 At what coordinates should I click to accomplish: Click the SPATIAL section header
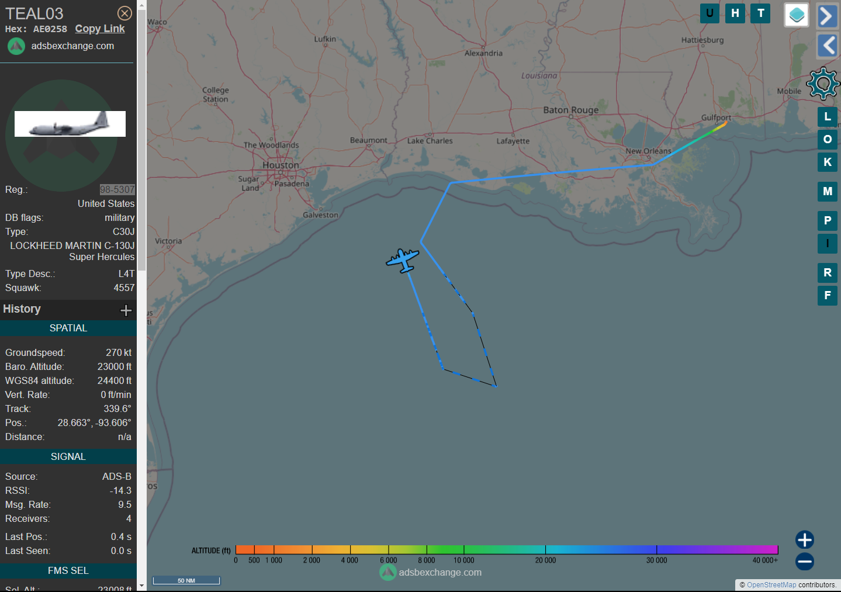(68, 328)
